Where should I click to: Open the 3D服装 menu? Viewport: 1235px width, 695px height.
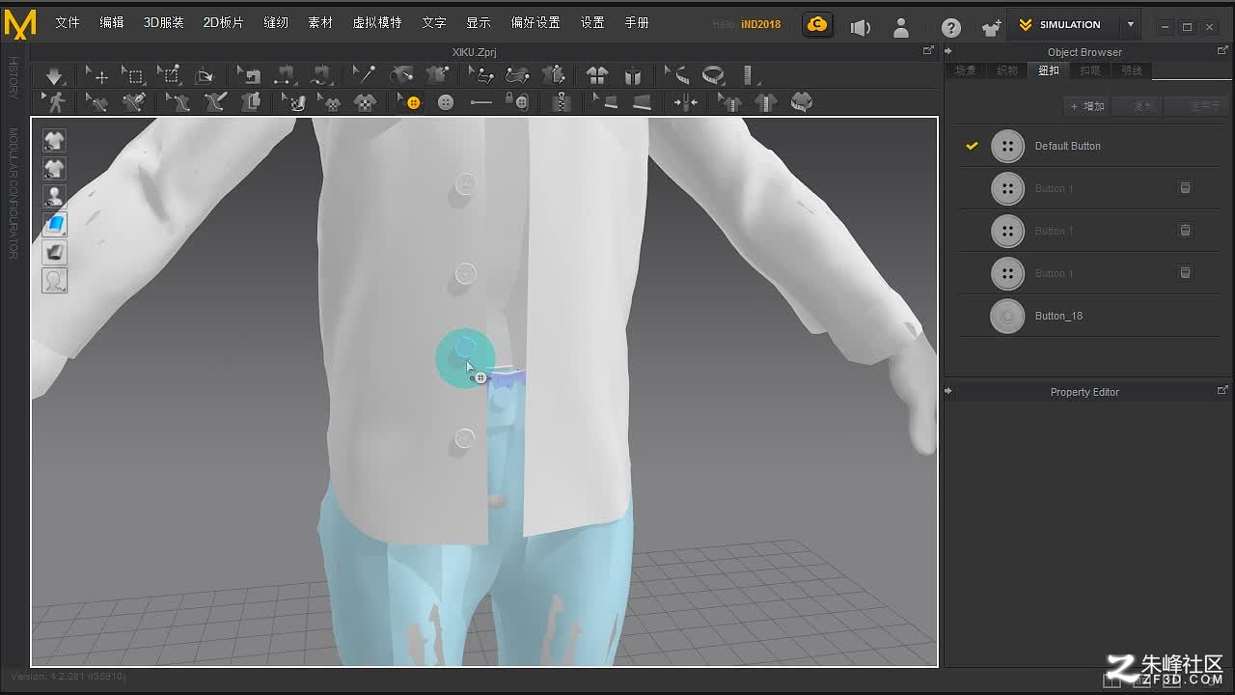(x=164, y=22)
